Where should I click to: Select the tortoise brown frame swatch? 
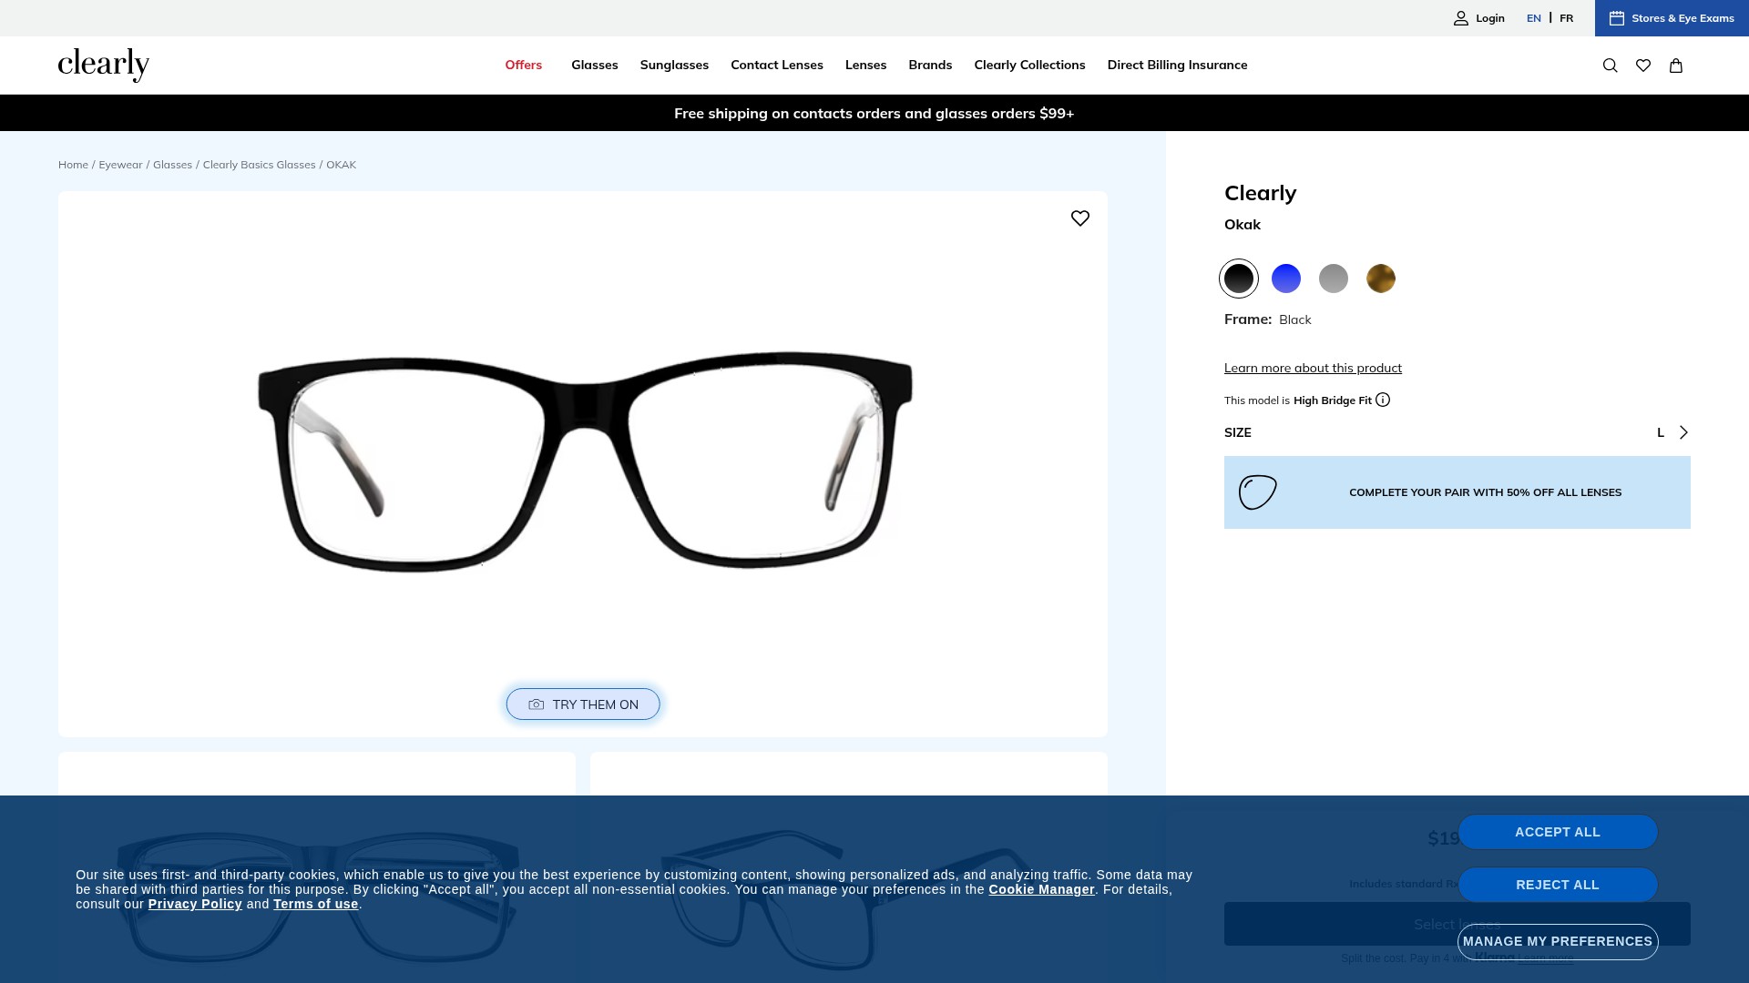click(1381, 279)
